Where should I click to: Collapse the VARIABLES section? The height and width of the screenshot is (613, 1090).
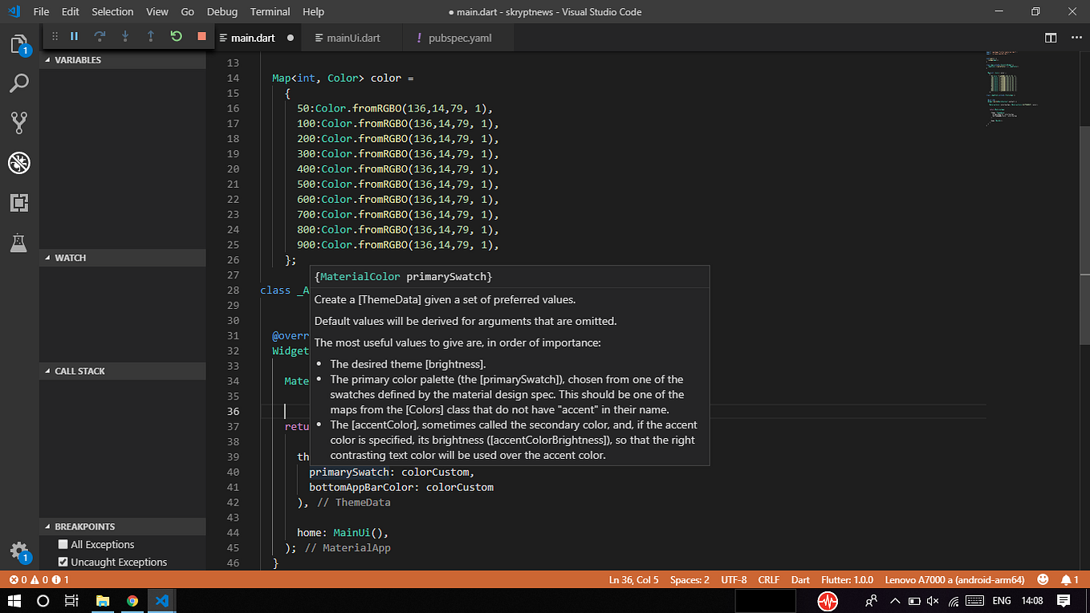(78, 60)
